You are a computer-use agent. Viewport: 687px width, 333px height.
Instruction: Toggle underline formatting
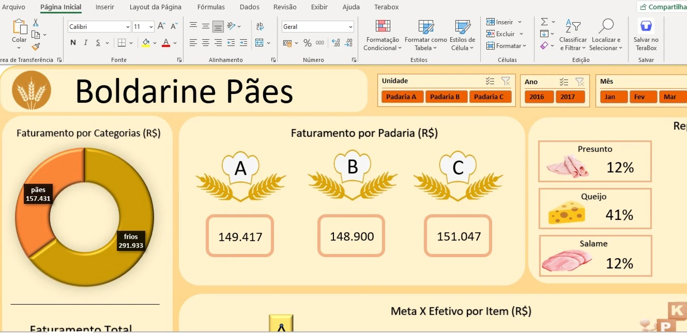coord(98,43)
